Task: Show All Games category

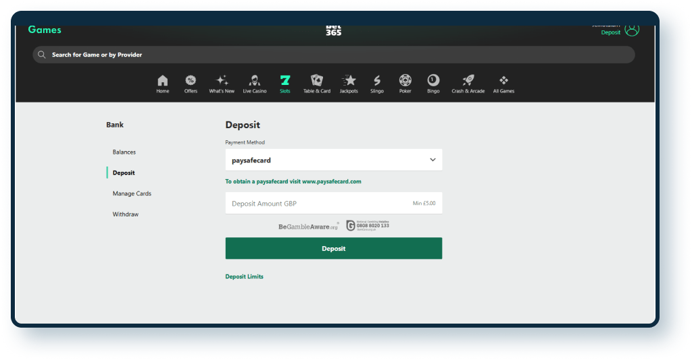Action: [x=503, y=84]
